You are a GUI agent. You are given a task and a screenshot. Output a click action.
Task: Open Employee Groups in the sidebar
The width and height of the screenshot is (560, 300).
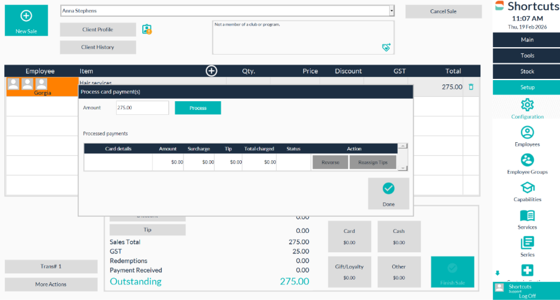tap(527, 160)
